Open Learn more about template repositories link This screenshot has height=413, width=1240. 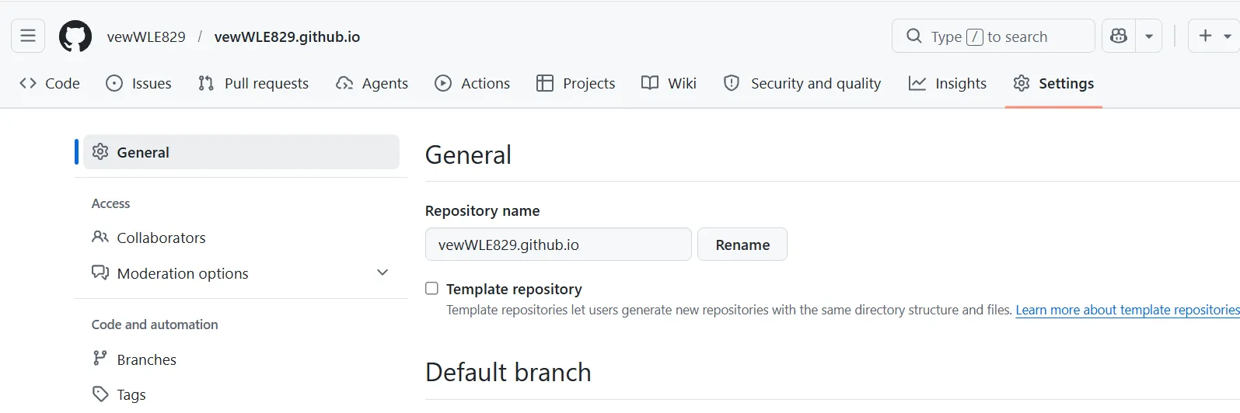[x=1127, y=310]
